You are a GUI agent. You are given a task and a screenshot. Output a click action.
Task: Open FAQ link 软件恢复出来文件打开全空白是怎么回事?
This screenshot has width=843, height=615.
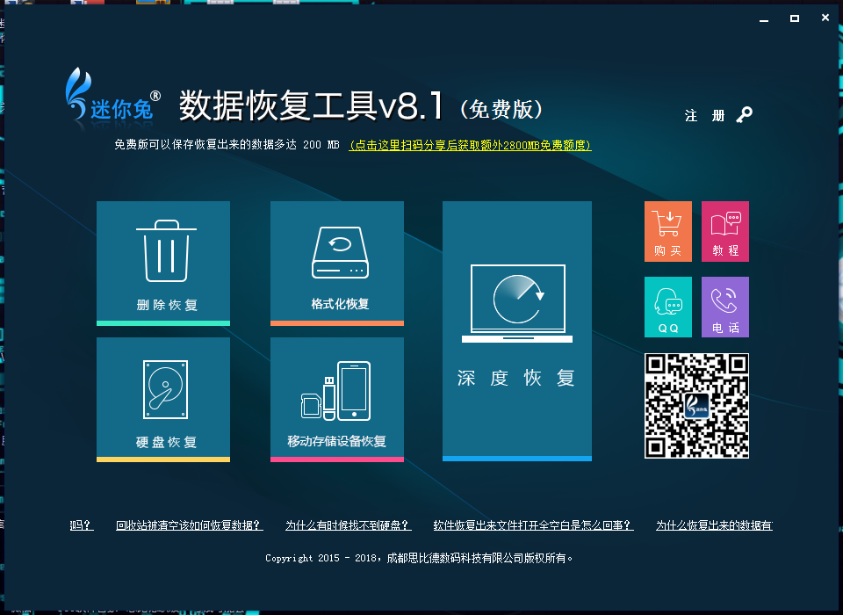tap(533, 525)
